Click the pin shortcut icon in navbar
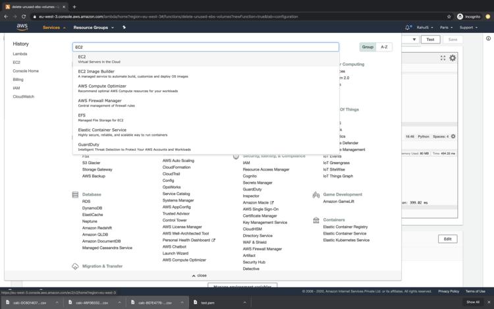The height and width of the screenshot is (309, 494). pos(124,28)
